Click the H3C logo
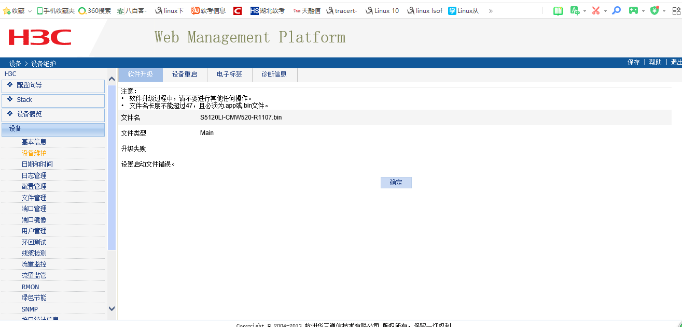Screen dimensions: 682x327 (40, 37)
